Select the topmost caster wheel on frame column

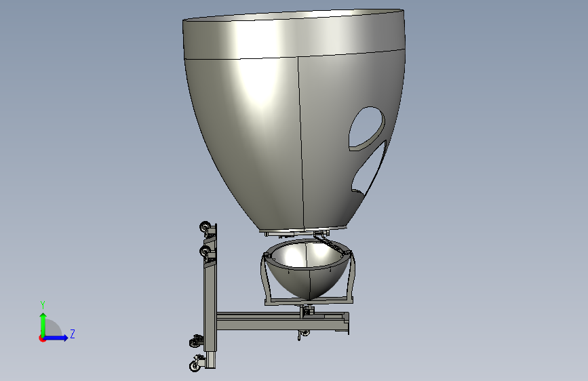[x=205, y=227]
